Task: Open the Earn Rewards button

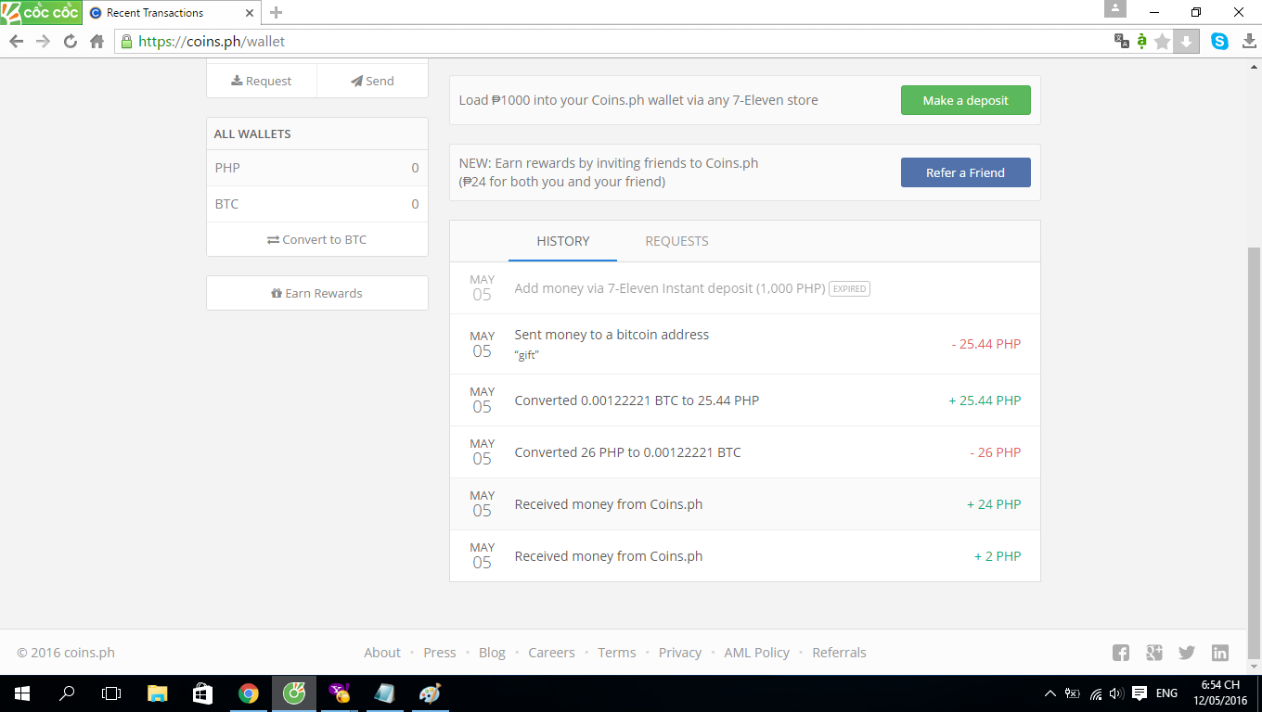Action: (317, 293)
